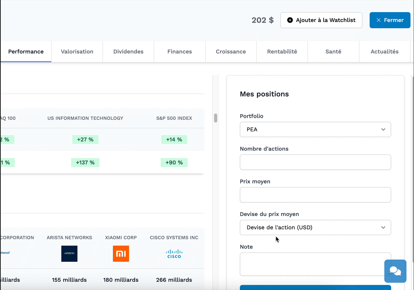The height and width of the screenshot is (290, 414).
Task: Switch to the Santé tab
Action: [333, 52]
